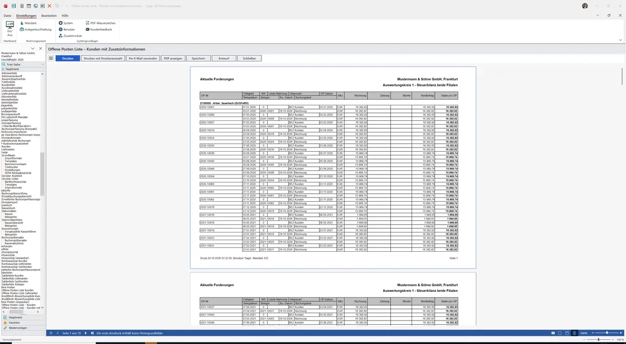Jump to the last preview page
Image resolution: width=626 pixels, height=344 pixels.
click(92, 333)
